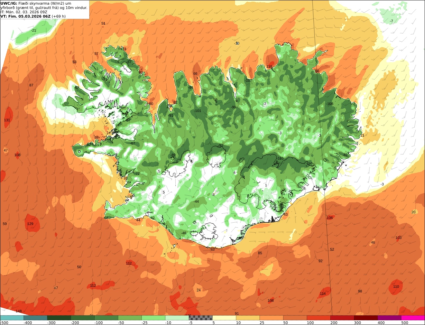
Task: Select the map value '33' on the west coast
Action: coord(126,178)
